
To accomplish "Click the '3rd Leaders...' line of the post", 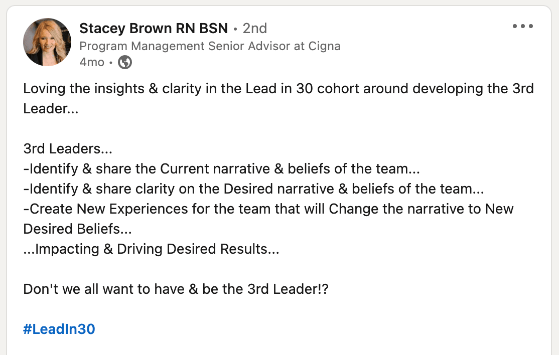I will click(x=68, y=148).
